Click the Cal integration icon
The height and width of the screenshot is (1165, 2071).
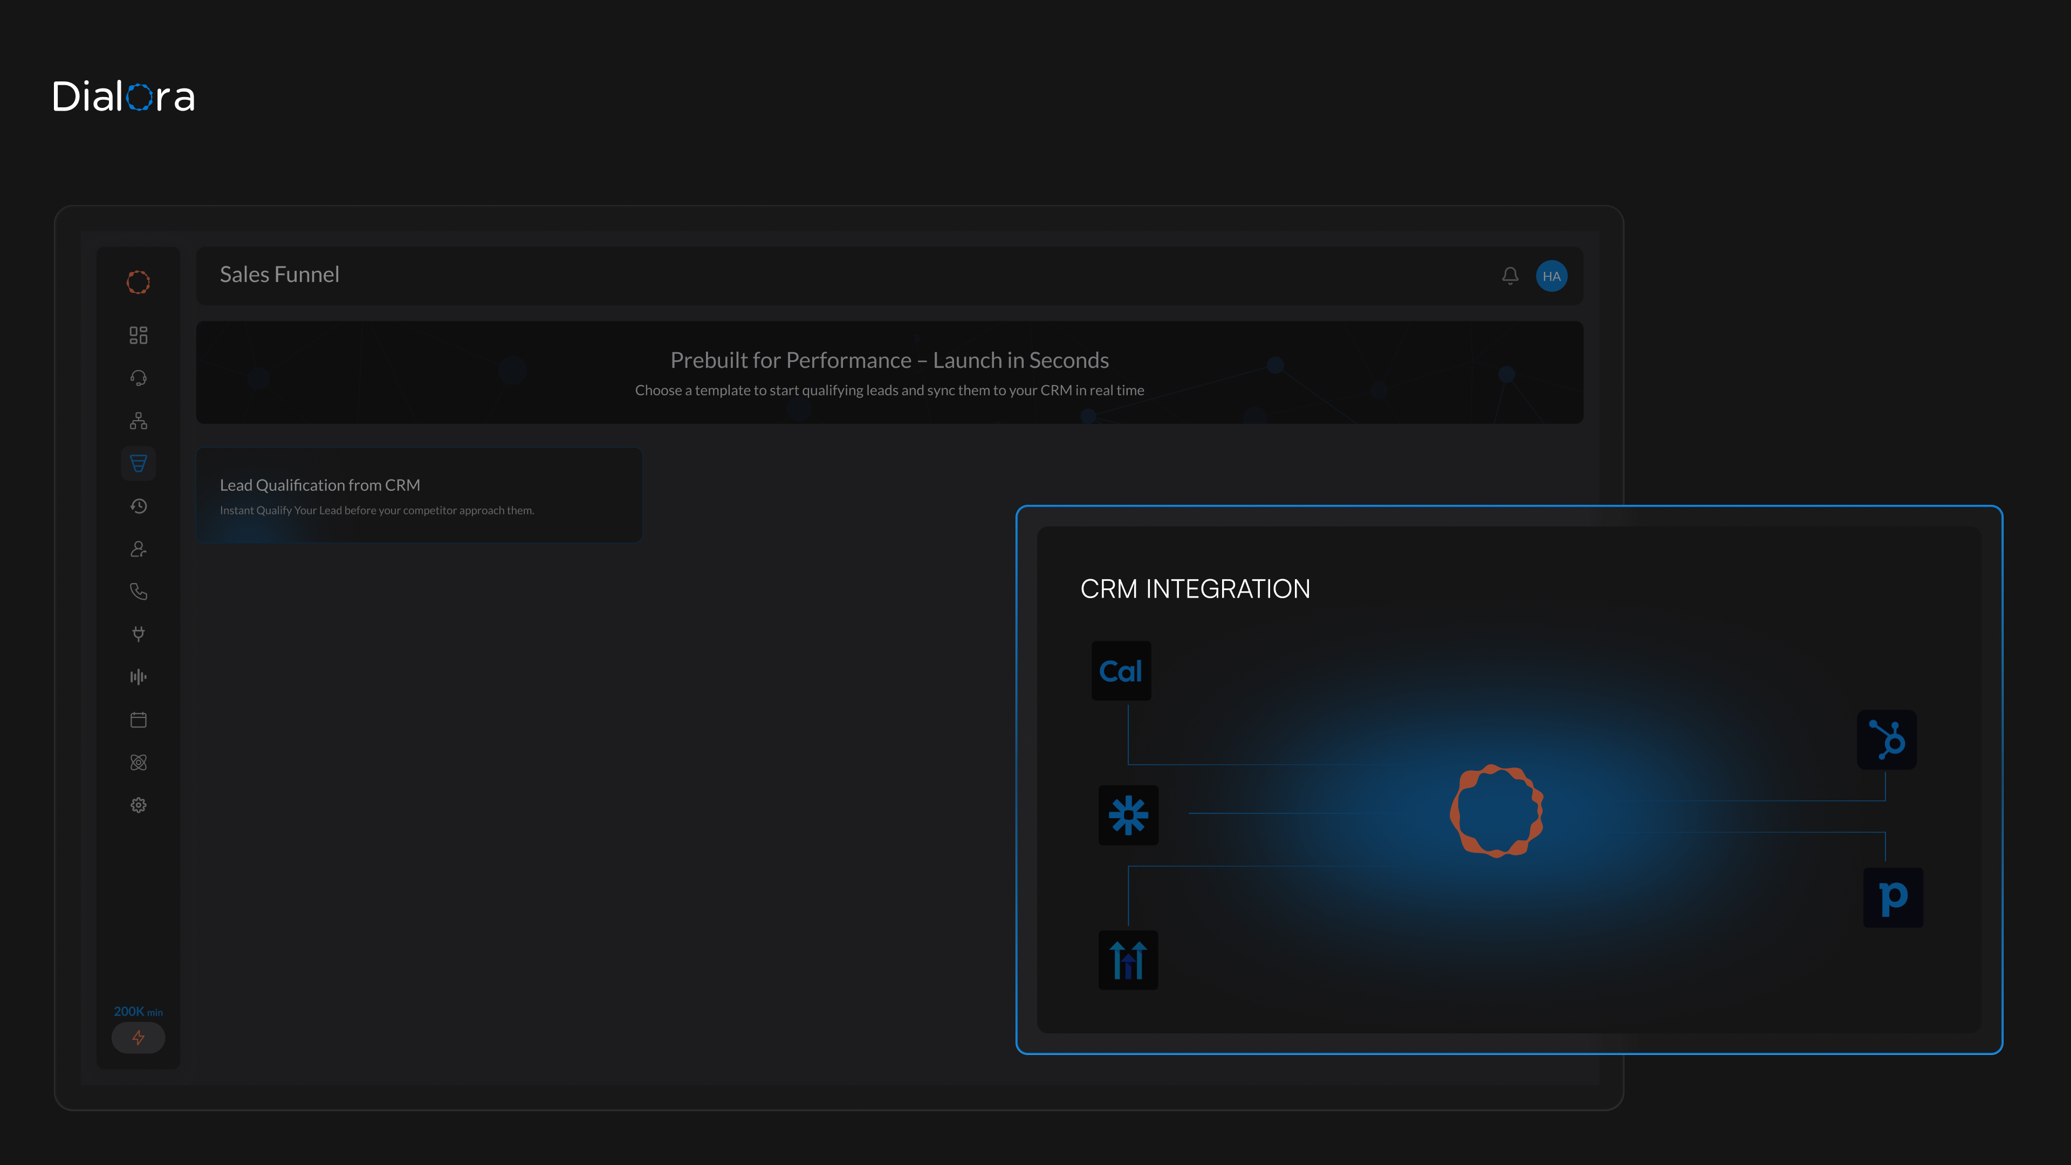tap(1121, 670)
